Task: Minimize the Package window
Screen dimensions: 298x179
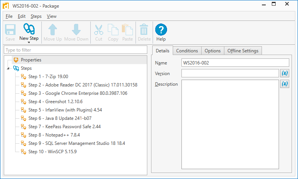Action: 264,5
